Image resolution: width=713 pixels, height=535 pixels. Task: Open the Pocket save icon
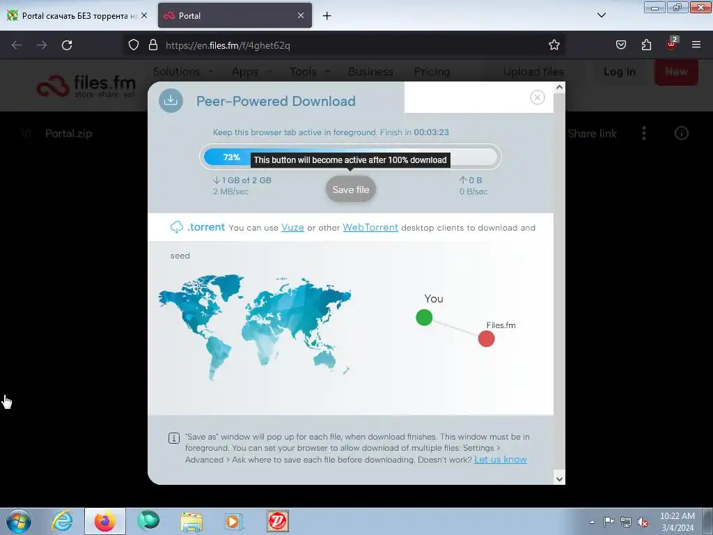pos(621,45)
